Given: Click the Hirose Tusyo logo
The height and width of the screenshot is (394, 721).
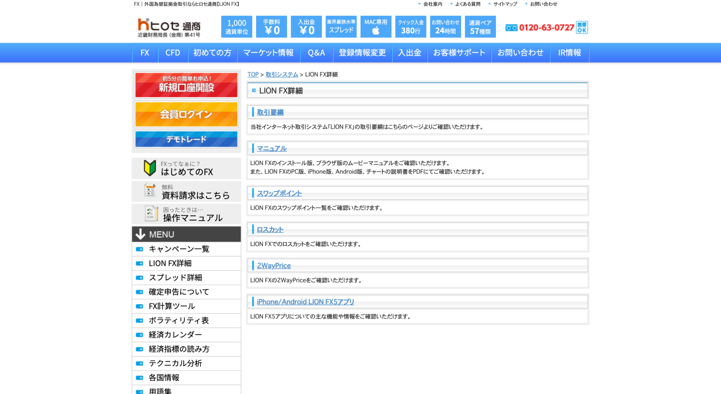Looking at the screenshot, I should (x=169, y=27).
